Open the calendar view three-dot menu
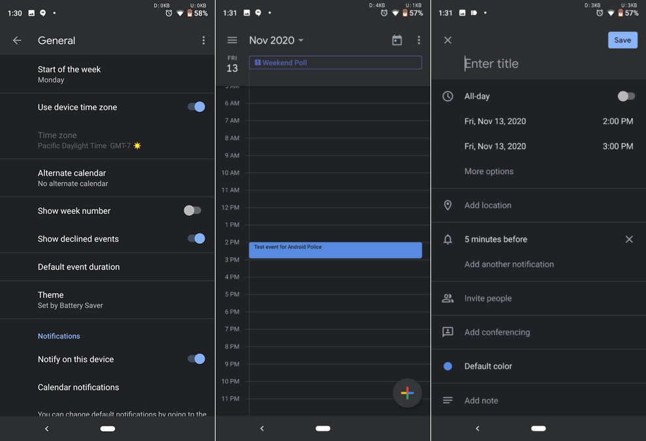 click(x=419, y=40)
